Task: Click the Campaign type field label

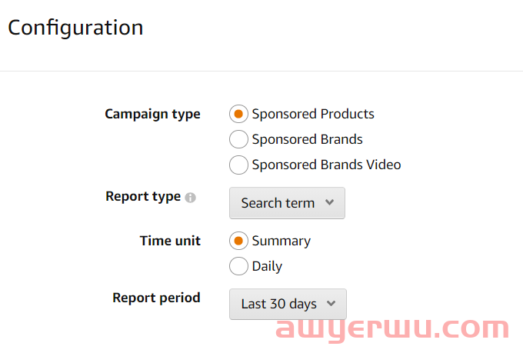Action: [x=152, y=114]
